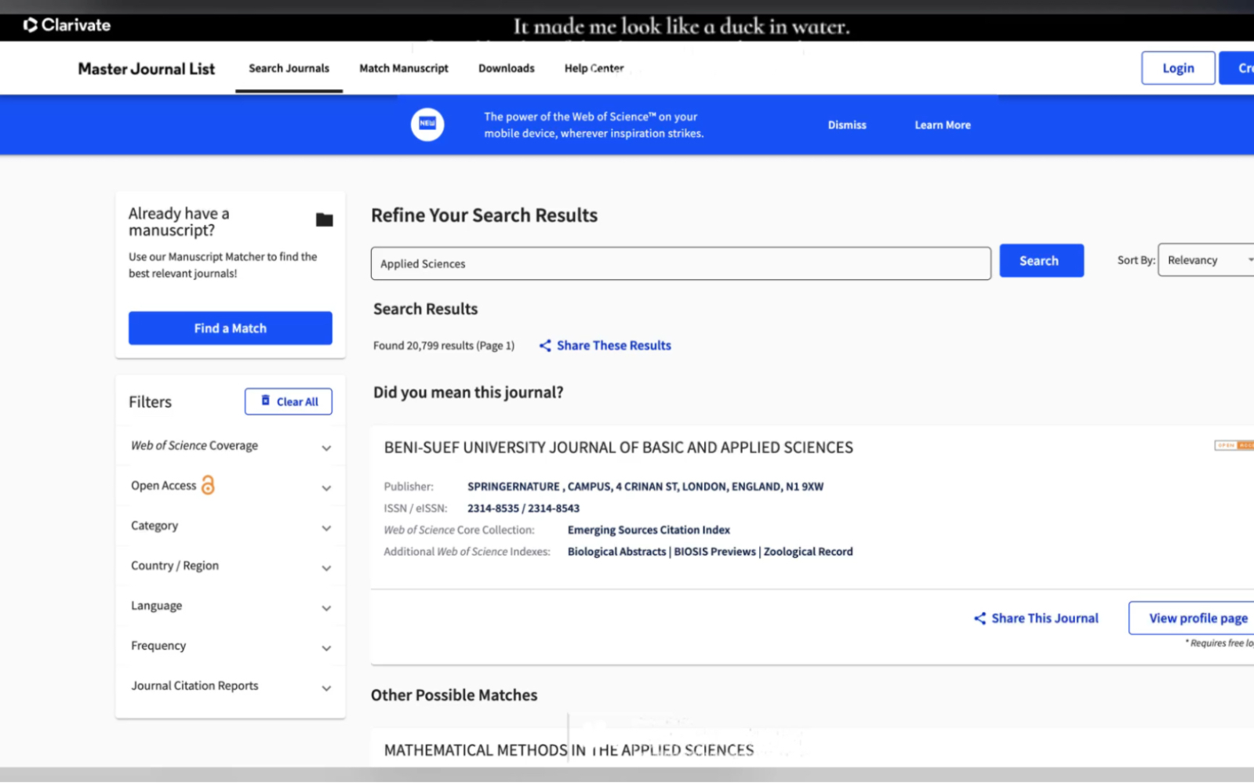Viewport: 1254px width, 783px height.
Task: Open the Match Manuscript tab
Action: [404, 68]
